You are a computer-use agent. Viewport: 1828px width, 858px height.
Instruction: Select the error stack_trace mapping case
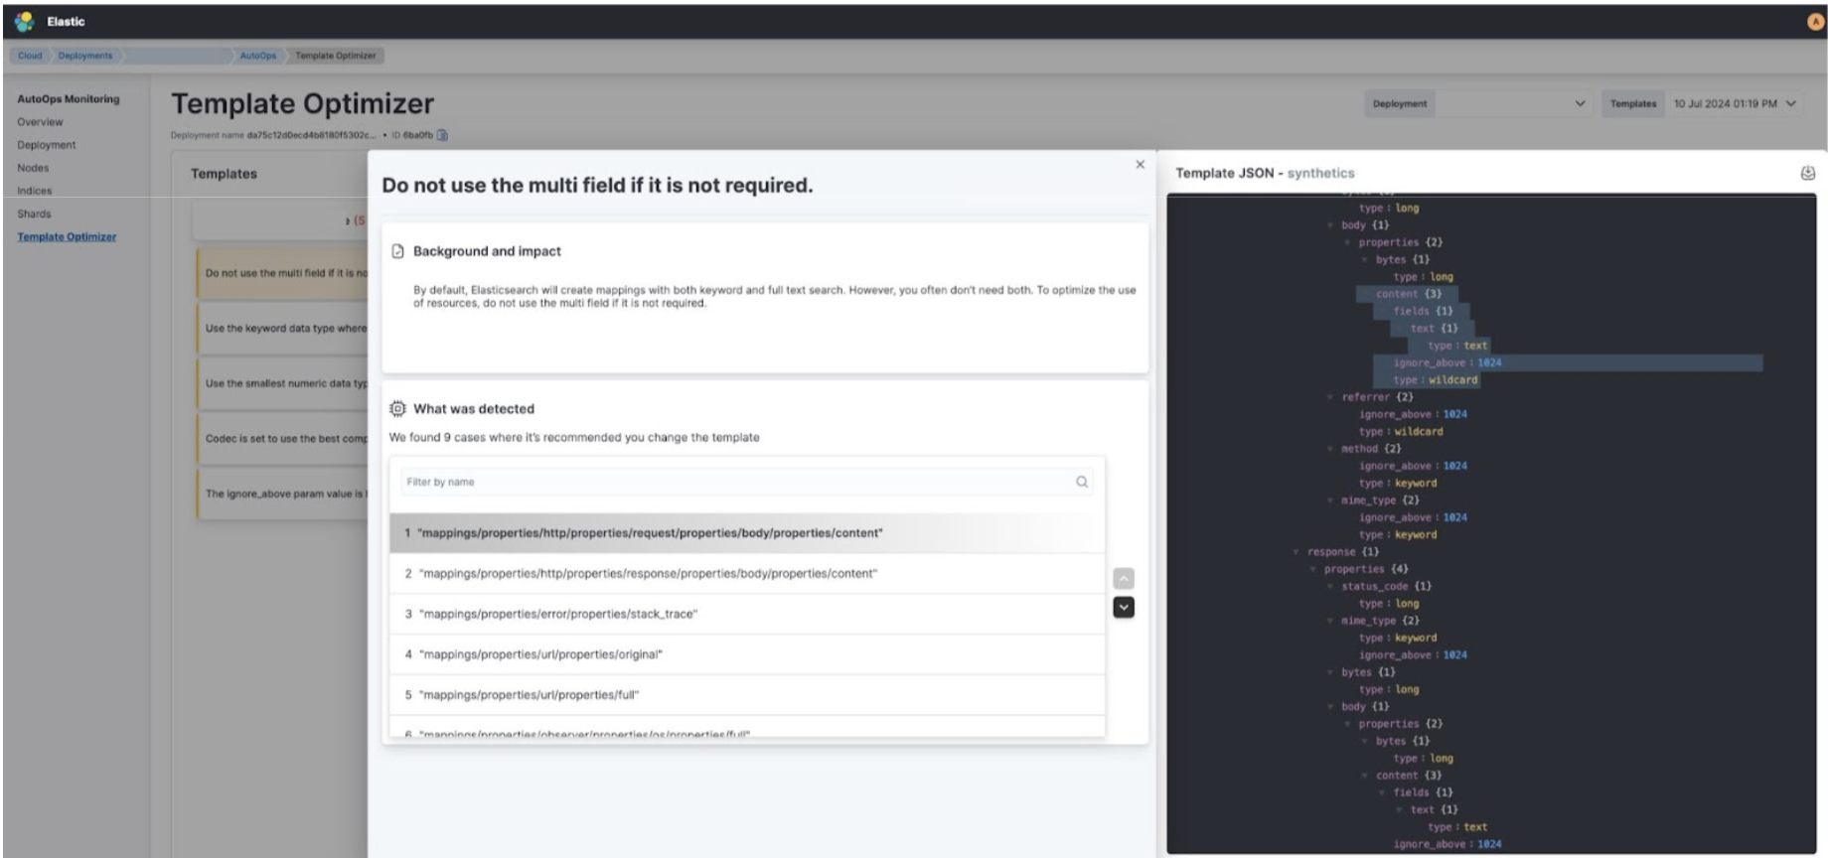pyautogui.click(x=558, y=614)
